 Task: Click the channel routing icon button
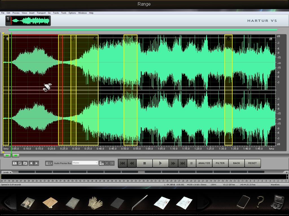pyautogui.click(x=47, y=163)
